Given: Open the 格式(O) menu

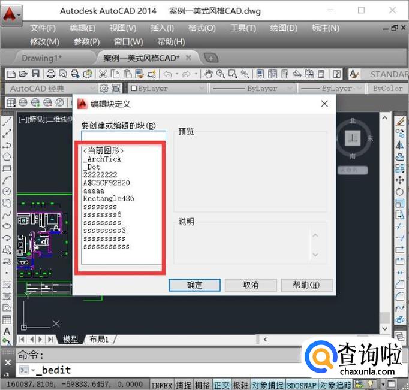Looking at the screenshot, I should pos(202,28).
